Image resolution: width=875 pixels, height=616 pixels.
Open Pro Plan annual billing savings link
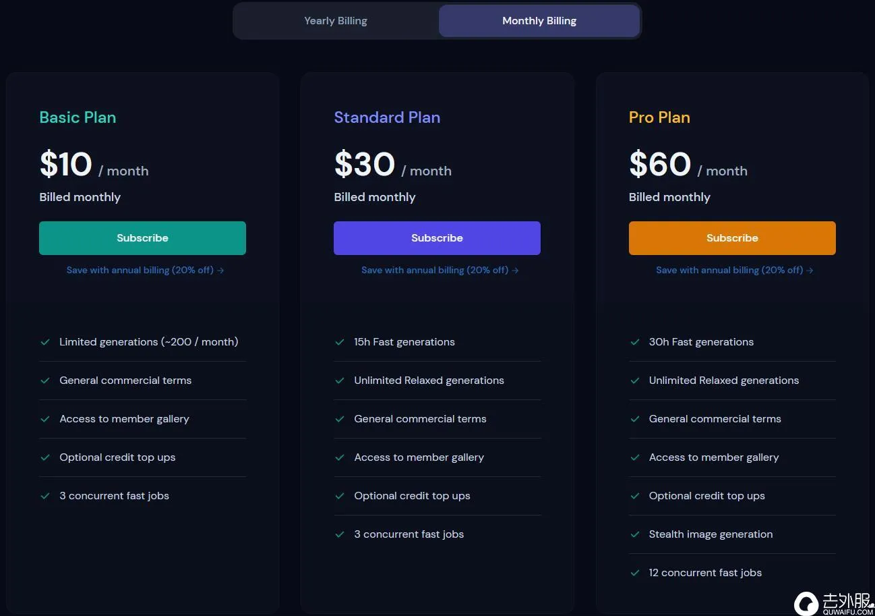click(x=734, y=270)
